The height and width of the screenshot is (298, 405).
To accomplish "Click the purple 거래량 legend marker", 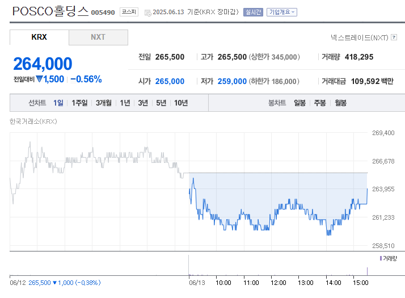I will click(x=381, y=258).
